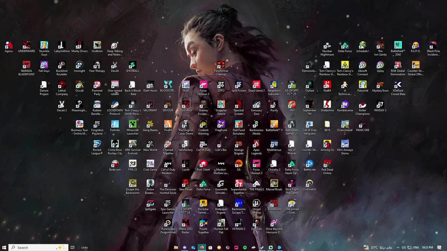Open RuneScape Dragonwilds icon
The width and height of the screenshot is (447, 251).
click(x=168, y=227)
